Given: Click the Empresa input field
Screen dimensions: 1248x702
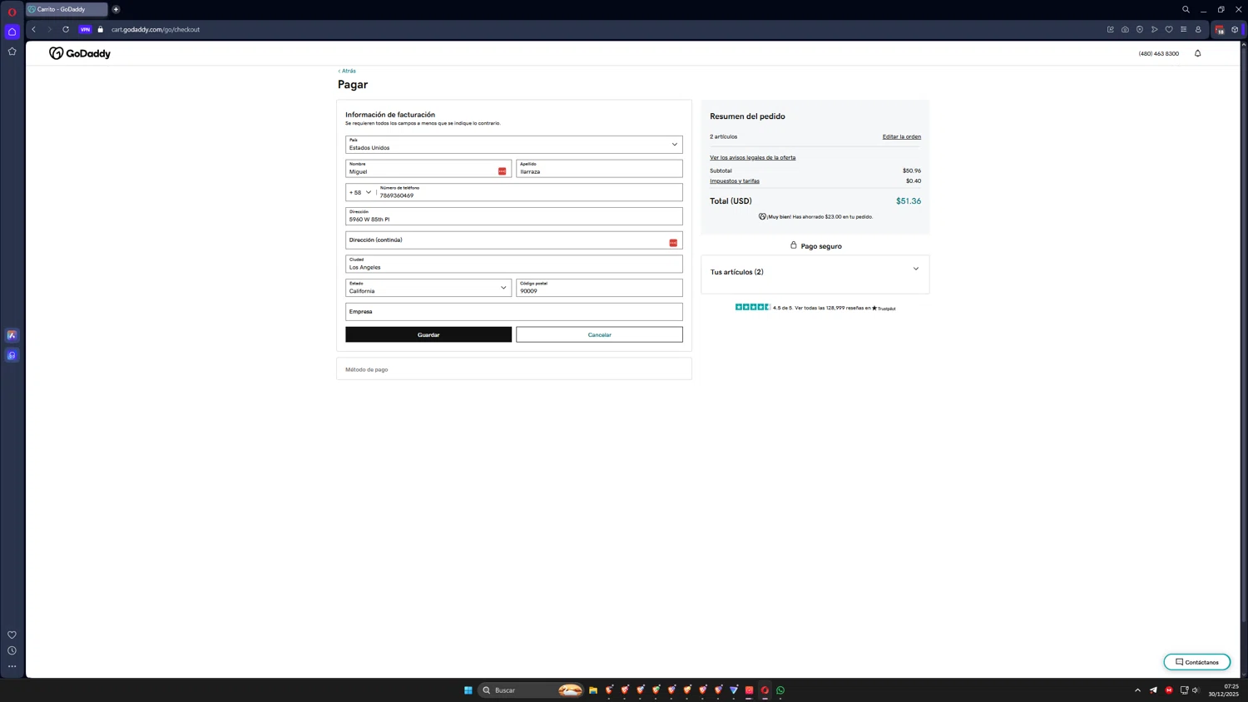Looking at the screenshot, I should 514,312.
